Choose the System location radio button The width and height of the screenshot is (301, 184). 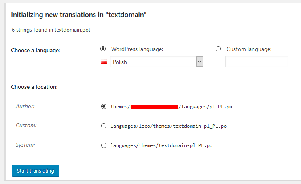[104, 145]
